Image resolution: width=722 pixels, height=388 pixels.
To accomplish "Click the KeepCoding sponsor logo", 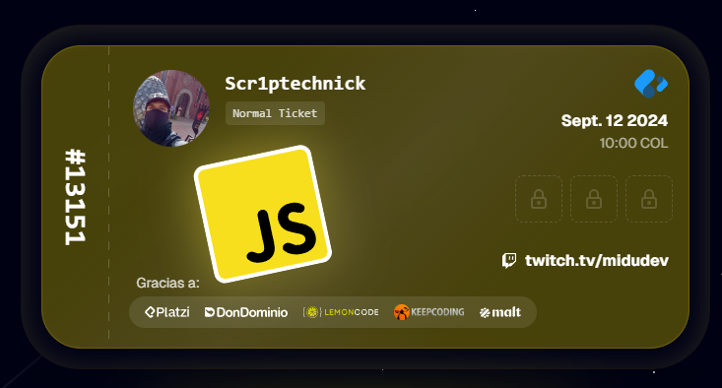I will (428, 312).
